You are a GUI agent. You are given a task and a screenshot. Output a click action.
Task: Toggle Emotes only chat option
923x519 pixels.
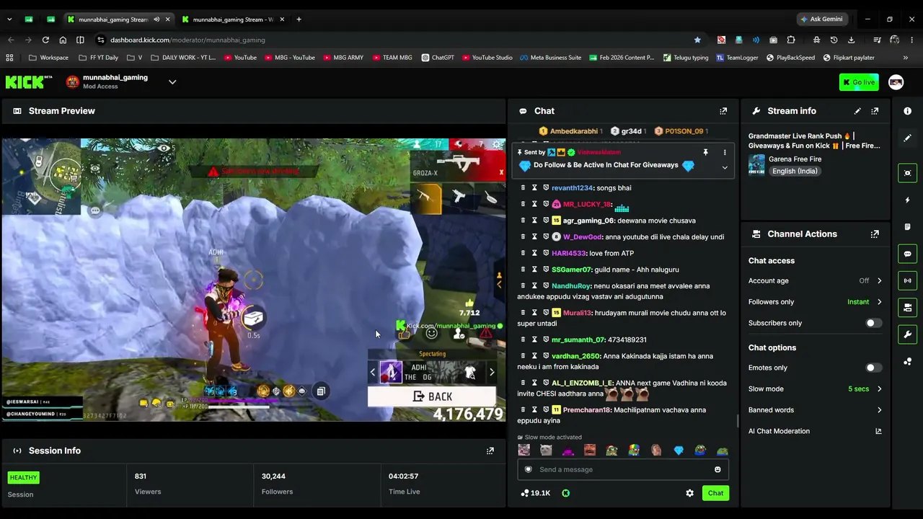coord(873,368)
